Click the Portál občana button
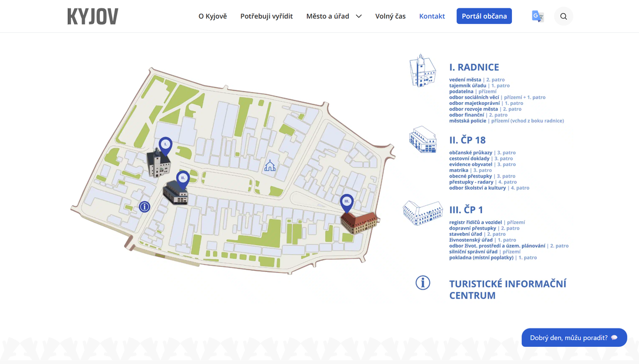Image resolution: width=639 pixels, height=364 pixels. point(484,16)
